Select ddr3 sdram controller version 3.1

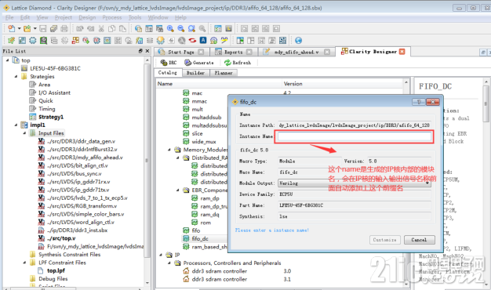click(219, 279)
